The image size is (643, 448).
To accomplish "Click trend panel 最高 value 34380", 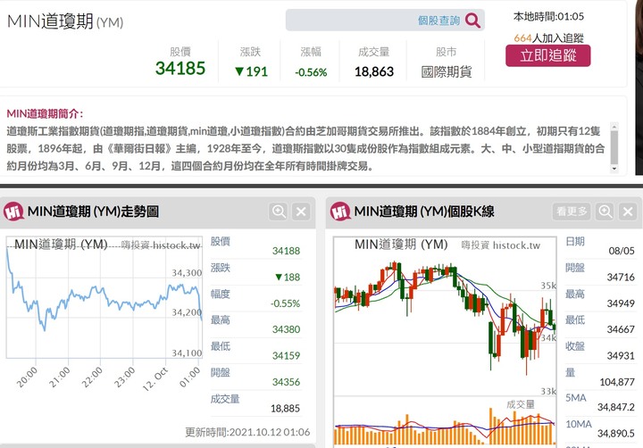I will point(287,329).
